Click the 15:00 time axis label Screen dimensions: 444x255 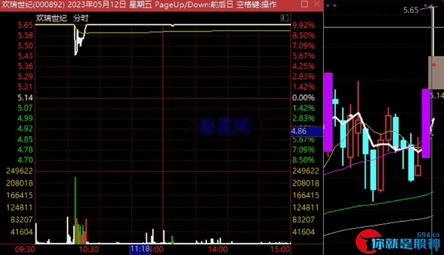[x=280, y=249]
